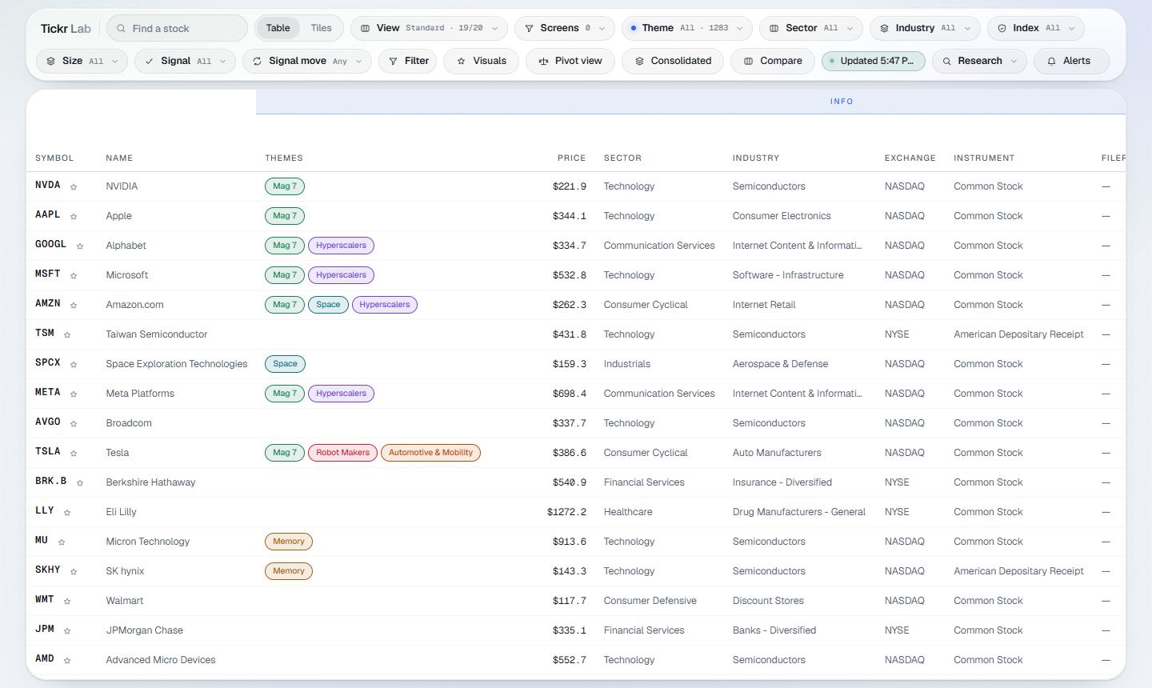The image size is (1152, 688).
Task: Star the AVGO row
Action: point(74,424)
